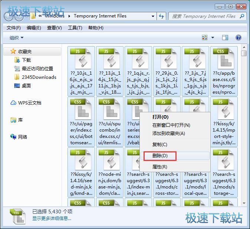Select JS file ??_3.js,_7.js
250x229 pixels.
click(195, 71)
